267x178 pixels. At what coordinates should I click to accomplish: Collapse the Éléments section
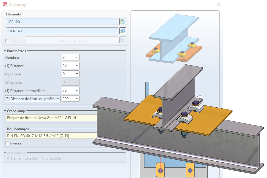(x=4, y=14)
